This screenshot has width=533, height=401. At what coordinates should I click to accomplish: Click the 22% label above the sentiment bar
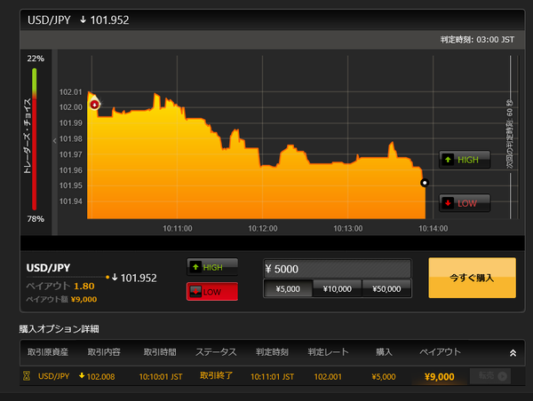tap(36, 59)
